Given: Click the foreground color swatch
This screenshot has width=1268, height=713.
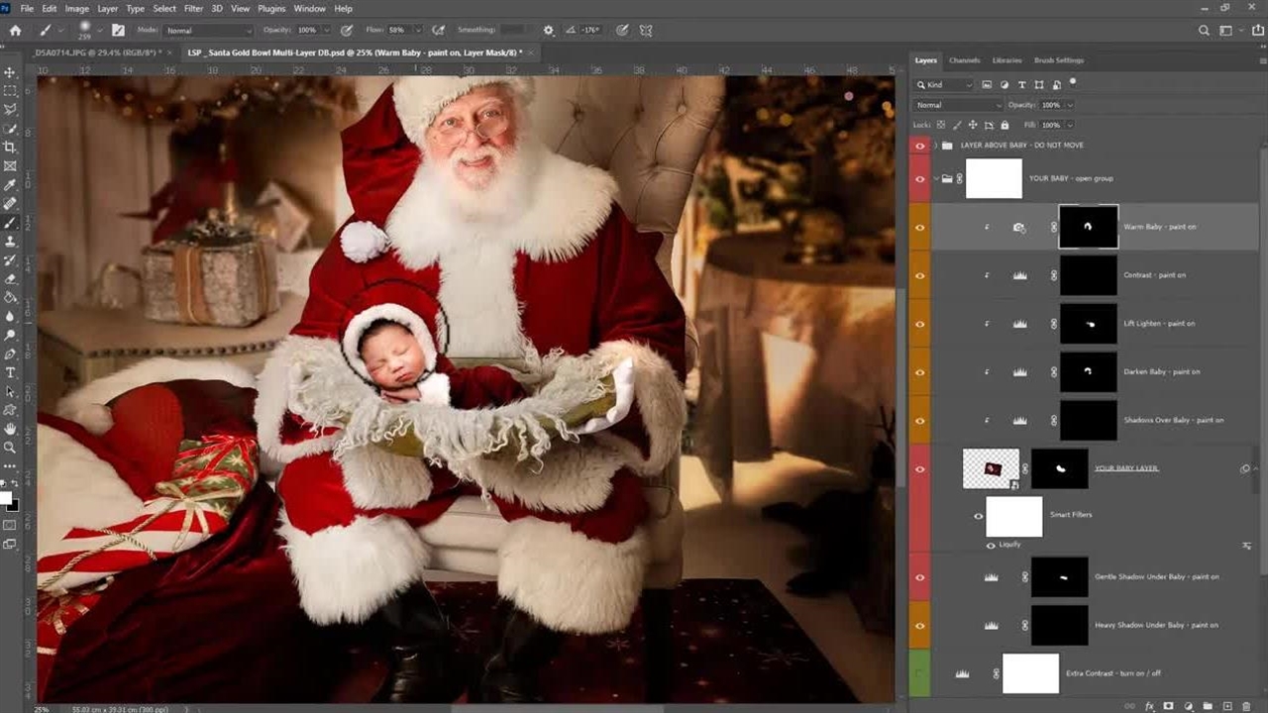Looking at the screenshot, I should tap(5, 497).
